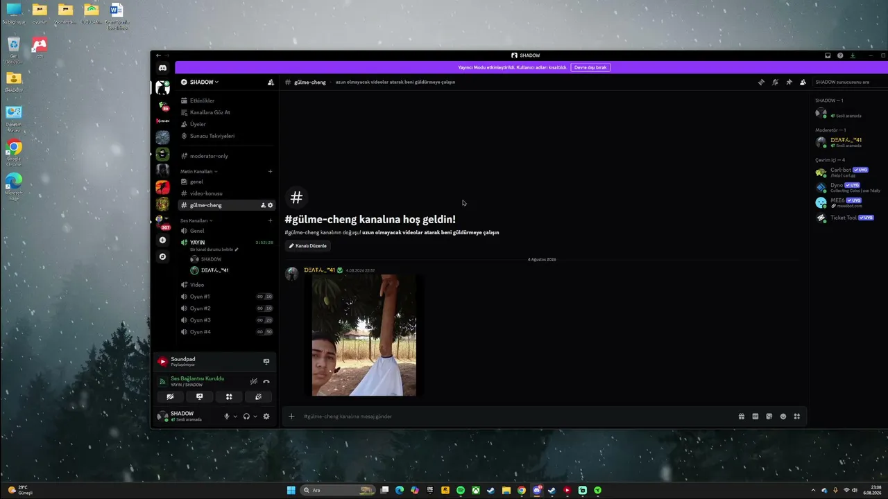Search in 'SHADOW sunucusunu ara' field

coord(850,82)
